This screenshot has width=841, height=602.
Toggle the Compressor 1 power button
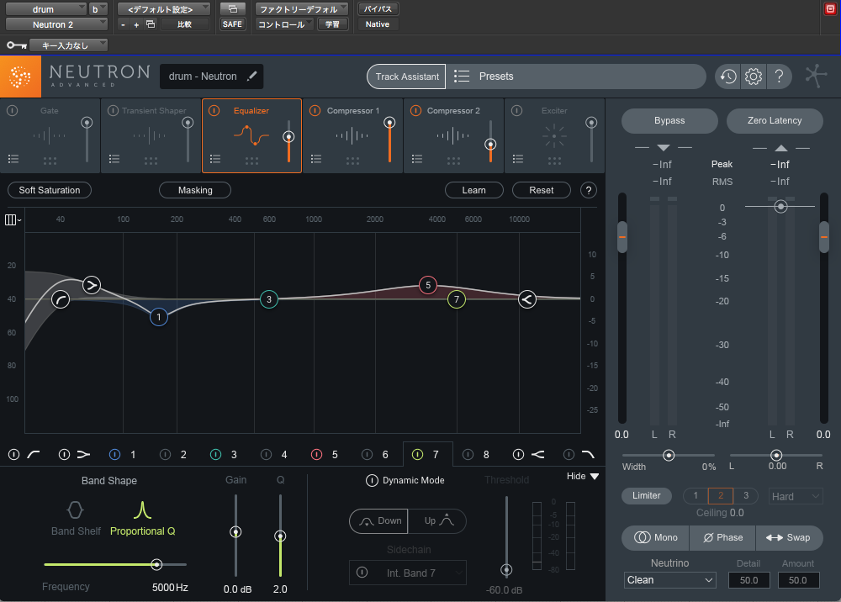click(x=315, y=110)
